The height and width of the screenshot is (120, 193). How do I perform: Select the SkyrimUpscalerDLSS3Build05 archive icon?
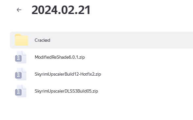tap(21, 91)
